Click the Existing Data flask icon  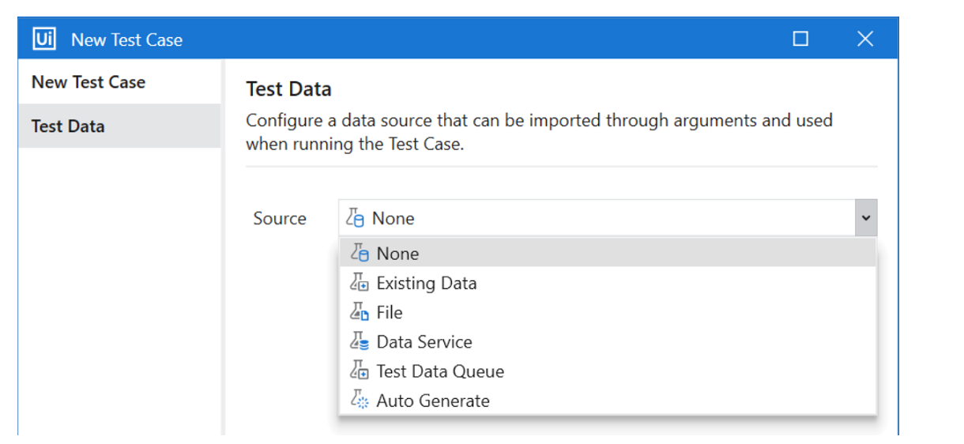(359, 283)
